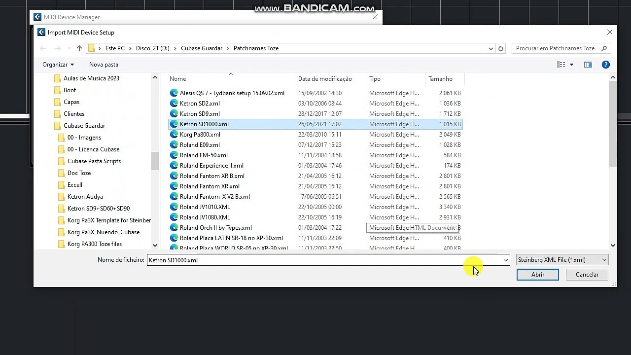
Task: Click the Nova pasta button
Action: pos(104,65)
